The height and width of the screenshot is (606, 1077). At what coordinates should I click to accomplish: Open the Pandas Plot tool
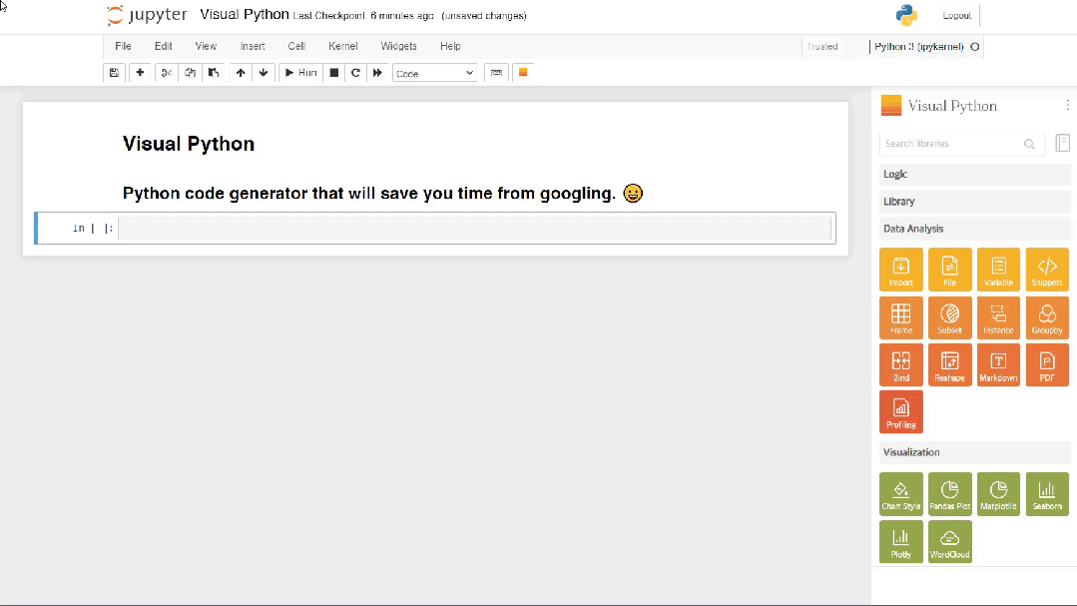point(950,493)
